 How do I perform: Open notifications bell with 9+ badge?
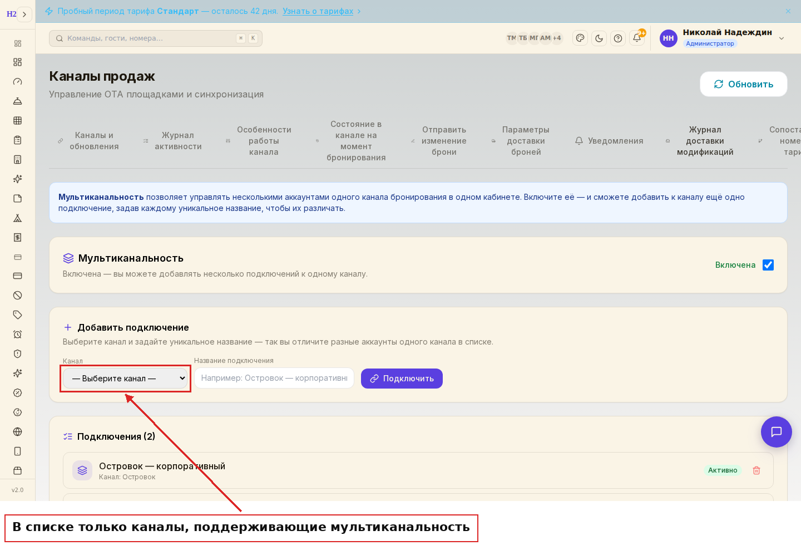click(637, 38)
